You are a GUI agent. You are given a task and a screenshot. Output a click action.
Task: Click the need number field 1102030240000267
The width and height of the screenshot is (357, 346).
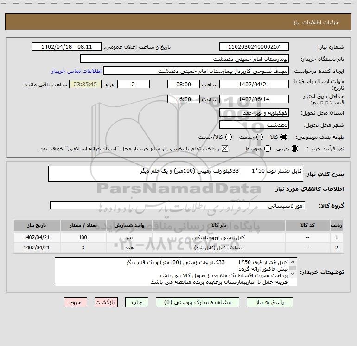(254, 47)
